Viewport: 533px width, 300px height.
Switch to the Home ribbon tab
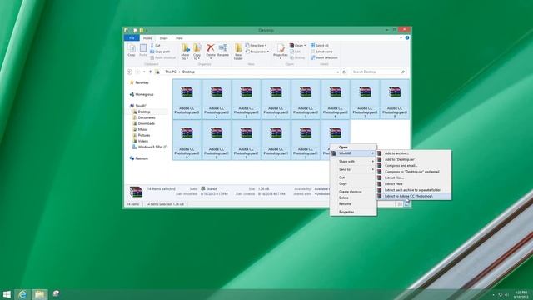tap(147, 38)
